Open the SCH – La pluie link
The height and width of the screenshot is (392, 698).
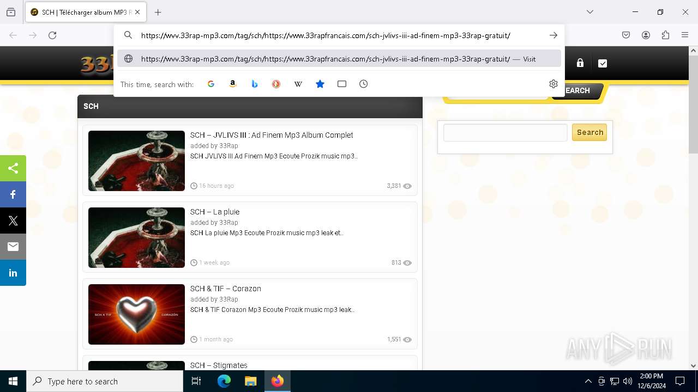click(x=215, y=212)
